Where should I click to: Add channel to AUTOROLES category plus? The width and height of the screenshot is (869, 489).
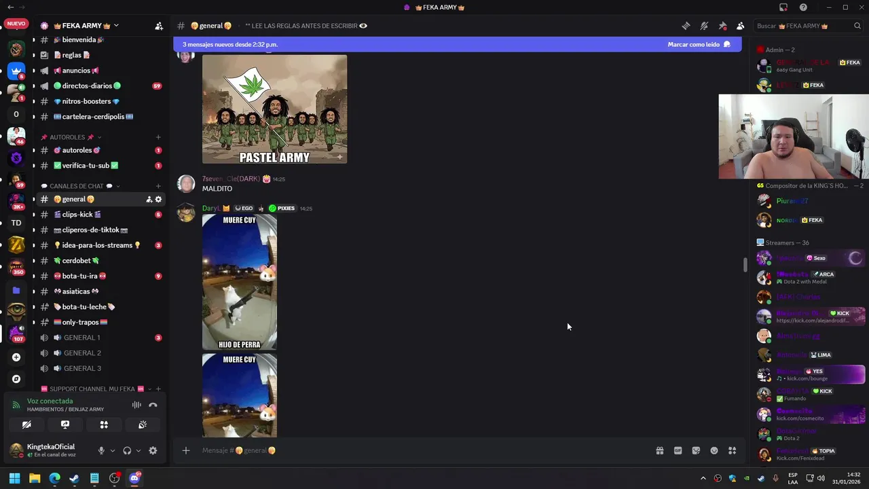pyautogui.click(x=158, y=137)
